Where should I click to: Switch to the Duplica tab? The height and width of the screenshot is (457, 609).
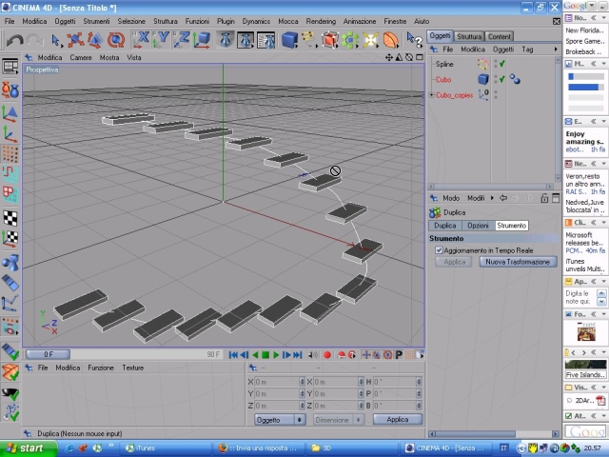tap(445, 226)
